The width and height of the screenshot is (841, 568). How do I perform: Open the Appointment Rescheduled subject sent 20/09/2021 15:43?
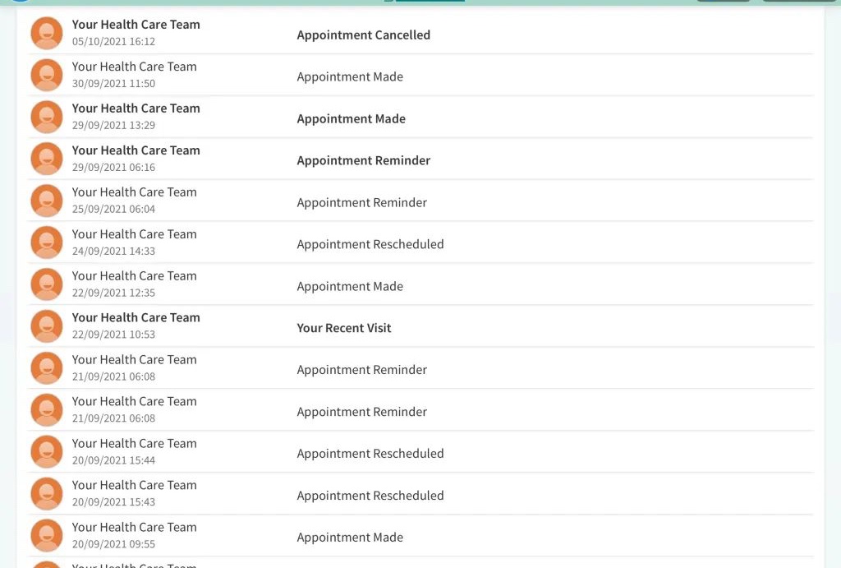pyautogui.click(x=370, y=496)
